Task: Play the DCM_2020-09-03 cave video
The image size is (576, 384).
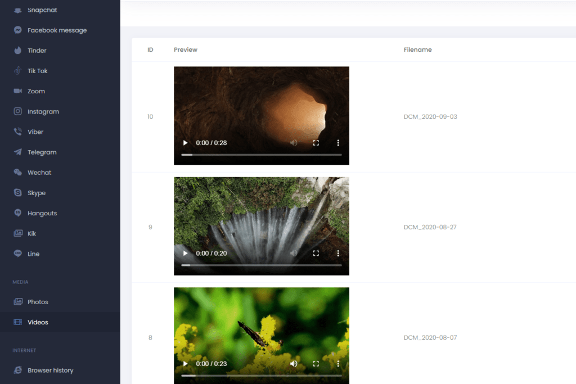Action: tap(185, 143)
